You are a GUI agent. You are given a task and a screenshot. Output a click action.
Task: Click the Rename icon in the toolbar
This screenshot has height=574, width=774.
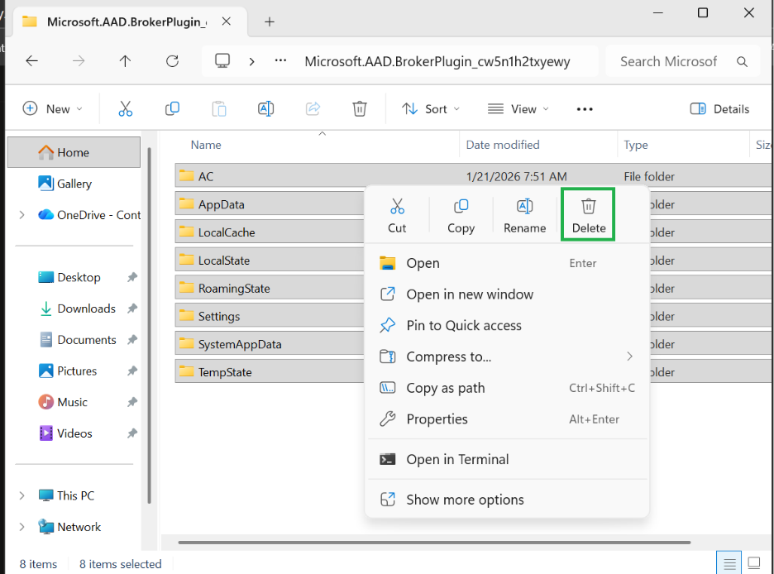point(265,108)
